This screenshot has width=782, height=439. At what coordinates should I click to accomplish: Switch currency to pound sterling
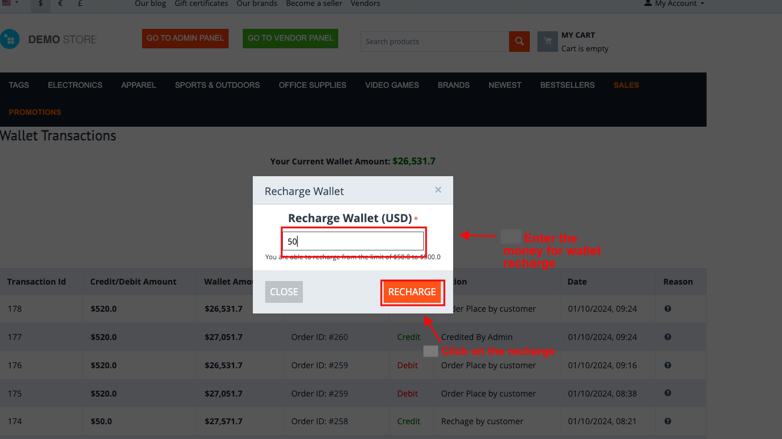click(x=80, y=4)
